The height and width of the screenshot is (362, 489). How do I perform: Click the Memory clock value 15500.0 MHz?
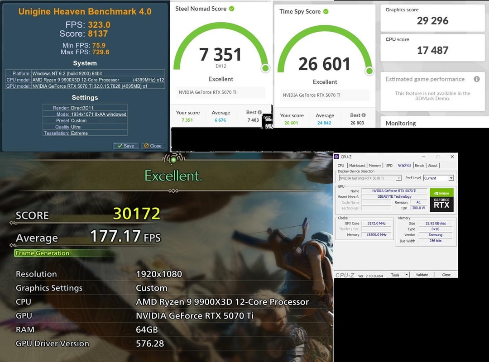tap(376, 235)
